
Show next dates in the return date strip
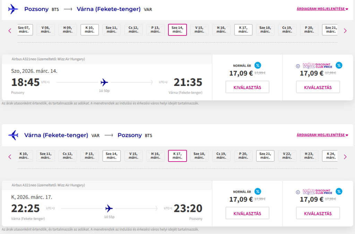click(x=345, y=157)
